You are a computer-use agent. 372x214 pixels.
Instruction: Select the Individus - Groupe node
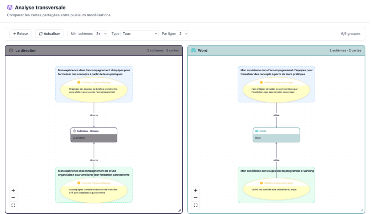[94, 135]
